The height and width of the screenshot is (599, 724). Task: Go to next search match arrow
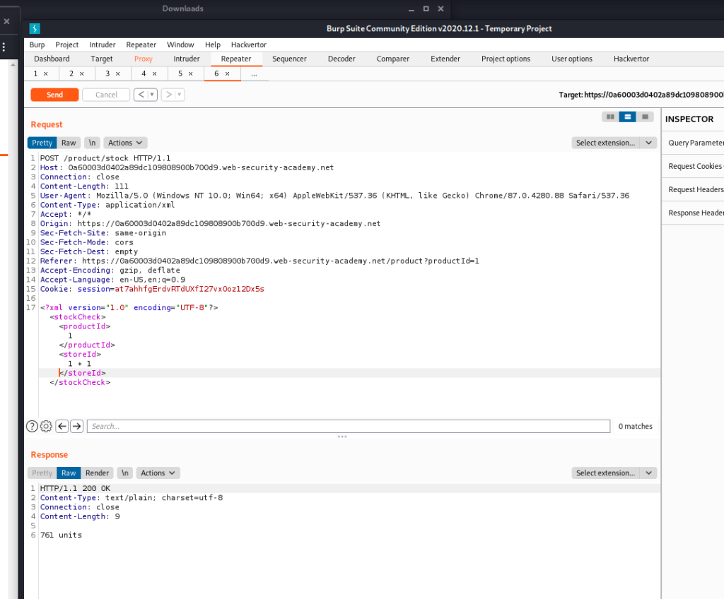click(77, 426)
